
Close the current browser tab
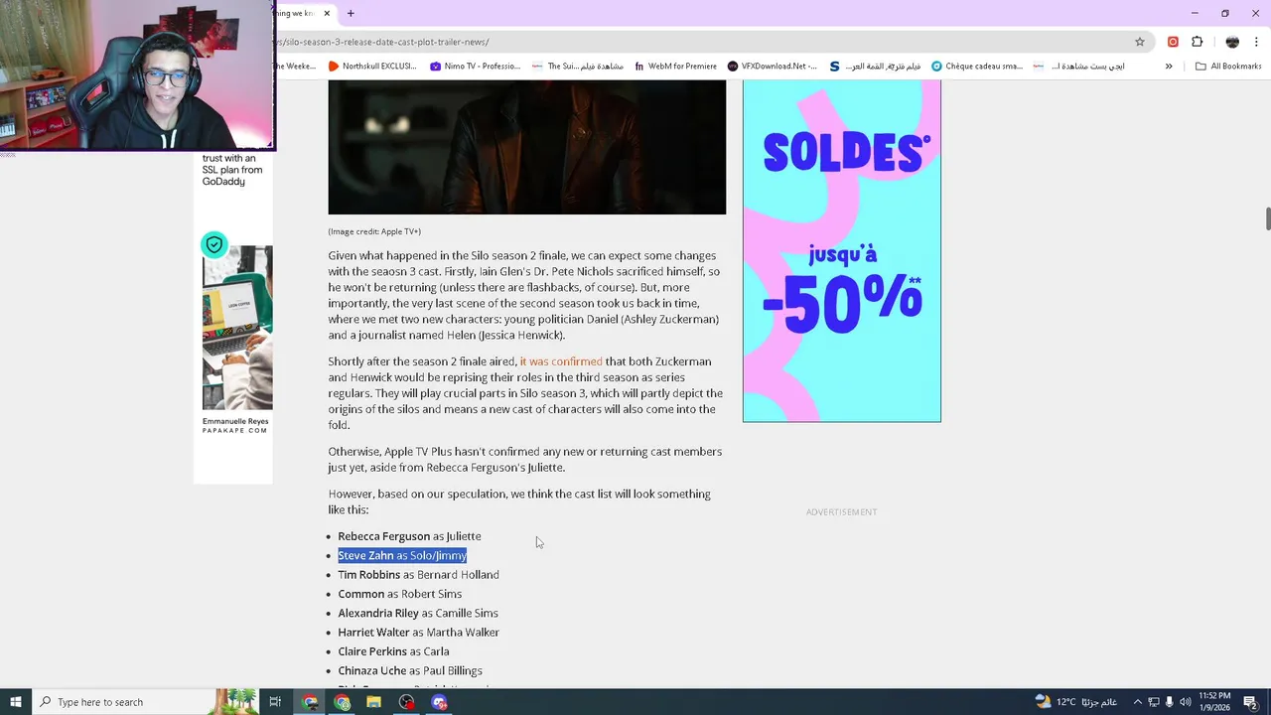tap(327, 13)
